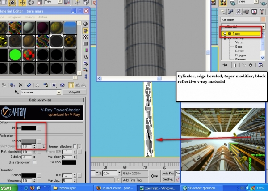Toggle the Edit Poly modifier lightbulb
The height and width of the screenshot is (191, 268).
[225, 38]
